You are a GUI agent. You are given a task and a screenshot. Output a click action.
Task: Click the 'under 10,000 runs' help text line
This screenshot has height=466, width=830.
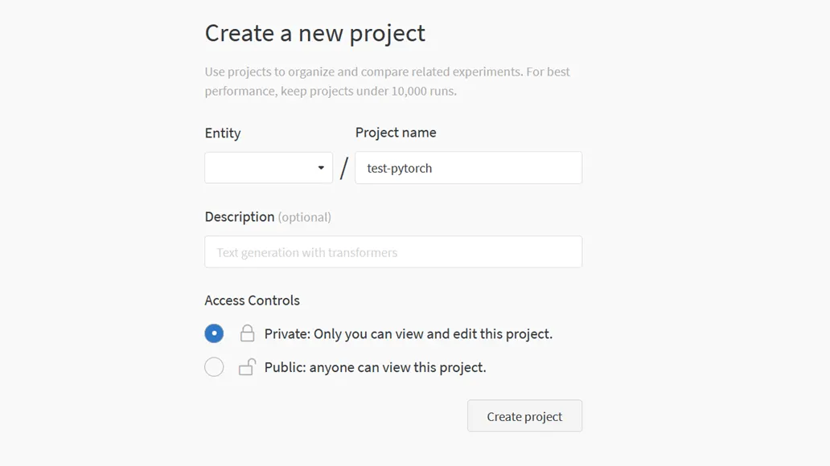click(x=331, y=92)
